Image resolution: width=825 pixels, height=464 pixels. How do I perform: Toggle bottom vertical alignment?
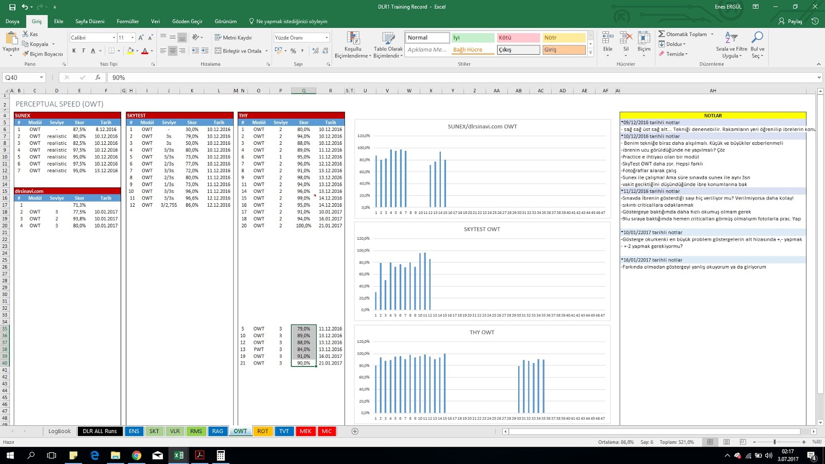pos(182,38)
